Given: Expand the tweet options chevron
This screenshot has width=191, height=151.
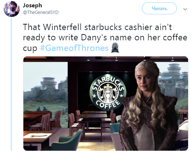Looking at the screenshot, I should (x=185, y=9).
